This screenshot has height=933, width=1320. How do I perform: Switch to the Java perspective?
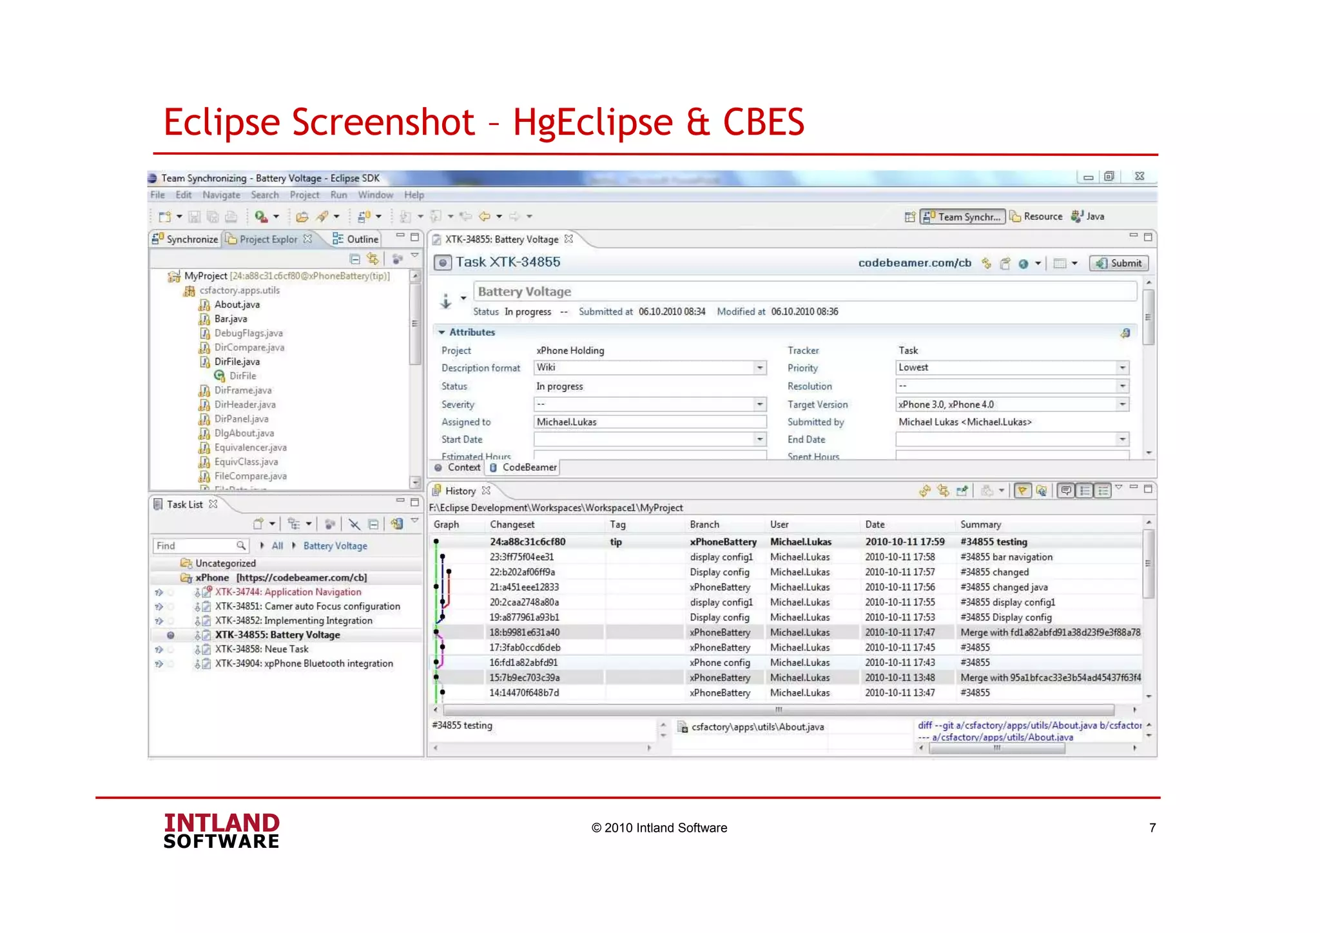click(x=1088, y=217)
